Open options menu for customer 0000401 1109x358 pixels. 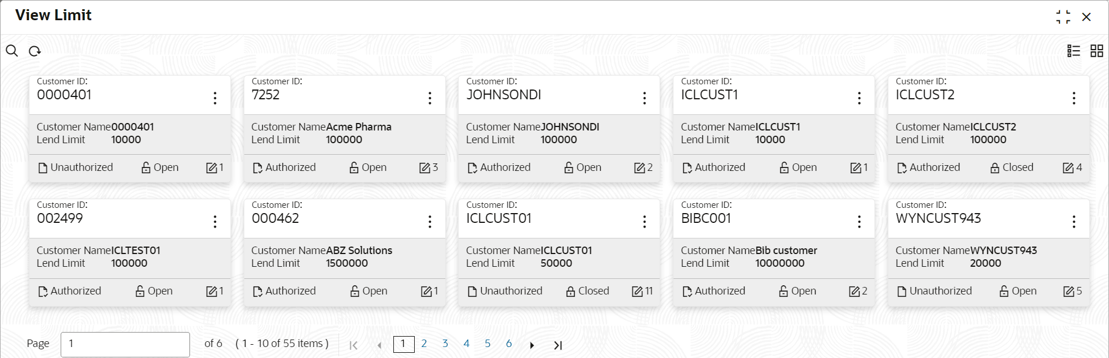coord(215,98)
